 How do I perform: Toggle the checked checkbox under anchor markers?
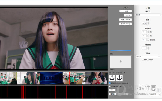[110, 83]
